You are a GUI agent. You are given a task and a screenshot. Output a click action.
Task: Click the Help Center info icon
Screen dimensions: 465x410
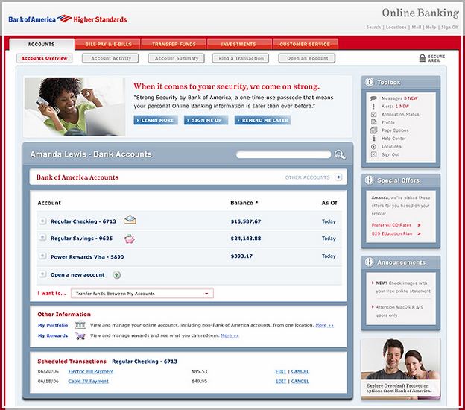pyautogui.click(x=373, y=138)
